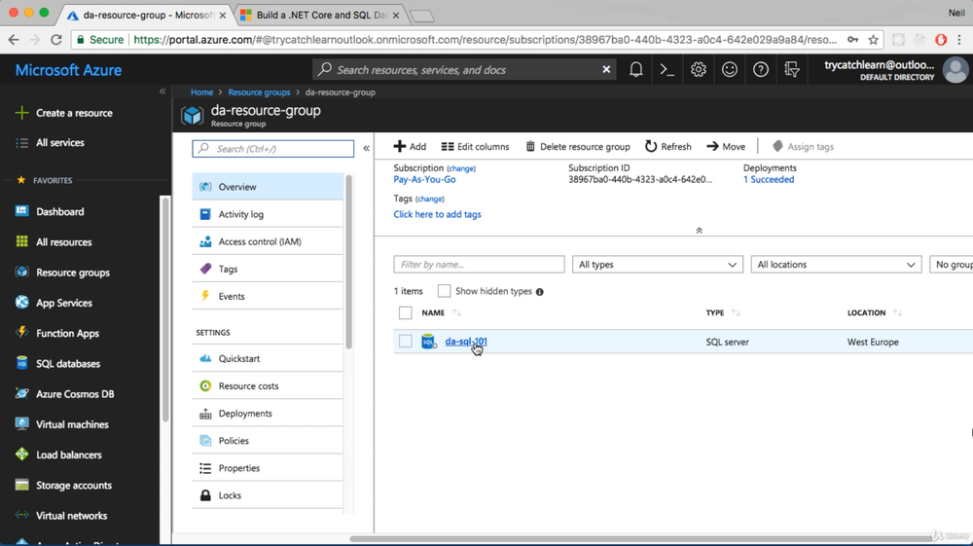Image resolution: width=973 pixels, height=546 pixels.
Task: Open the da-sql-101 SQL server link
Action: point(466,342)
